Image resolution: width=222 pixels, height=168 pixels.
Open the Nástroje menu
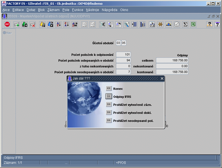[x=93, y=10]
